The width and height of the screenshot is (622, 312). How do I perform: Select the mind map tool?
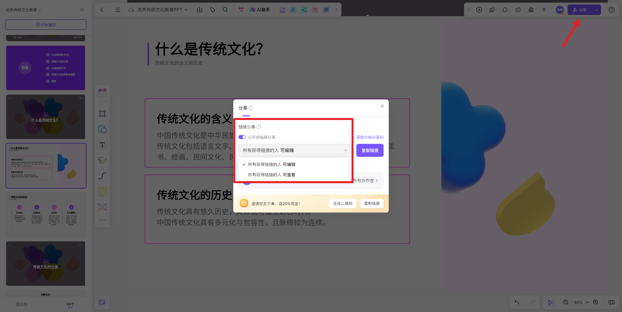pos(102,207)
